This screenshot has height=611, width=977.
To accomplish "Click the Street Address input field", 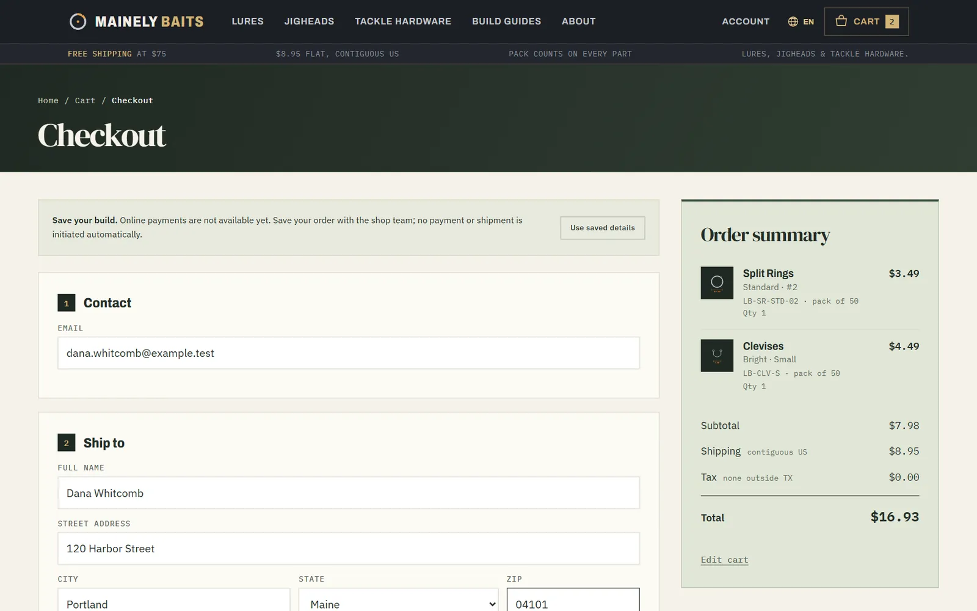I will (349, 549).
